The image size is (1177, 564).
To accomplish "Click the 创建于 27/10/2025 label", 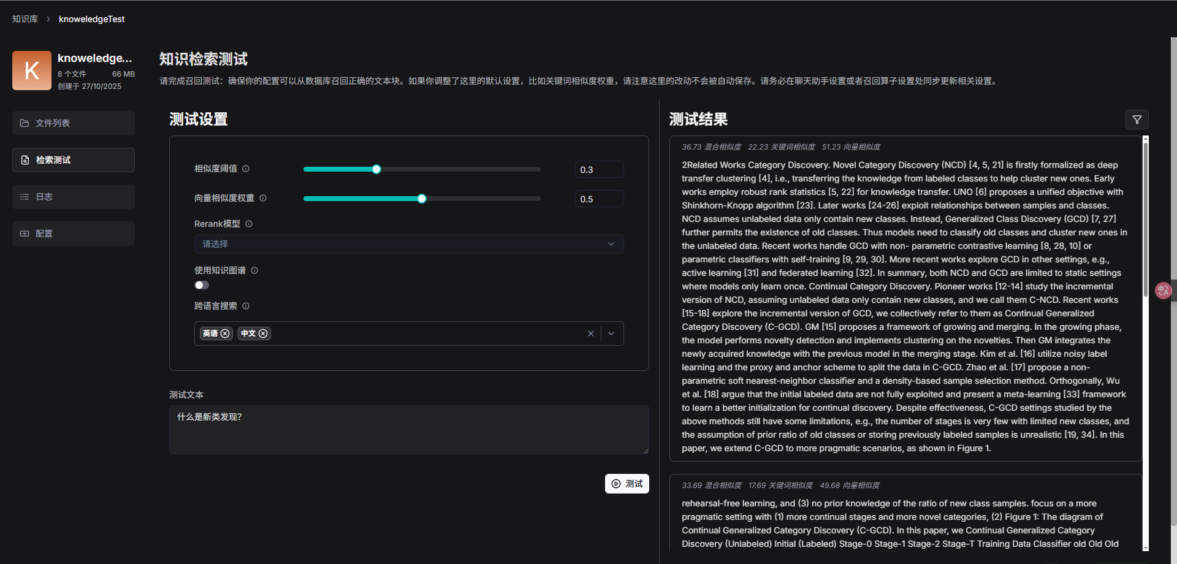I will tap(90, 86).
